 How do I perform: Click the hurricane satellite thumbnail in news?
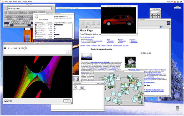(x=130, y=62)
